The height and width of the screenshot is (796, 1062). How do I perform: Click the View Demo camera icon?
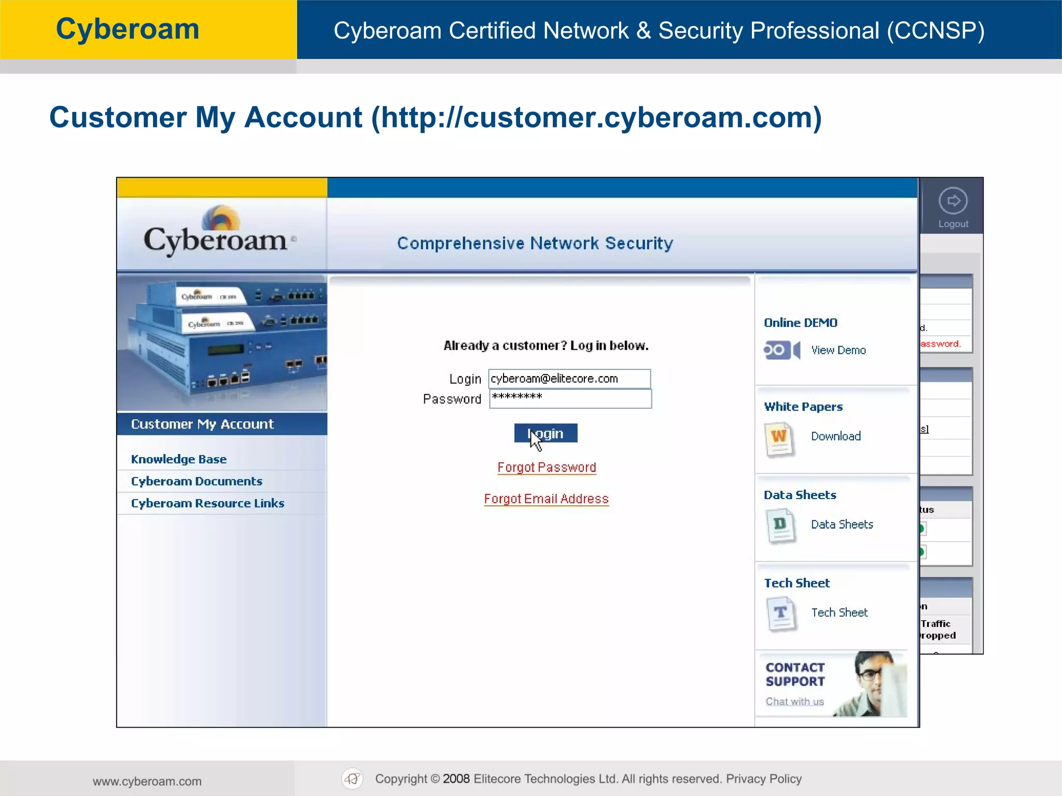coord(782,350)
